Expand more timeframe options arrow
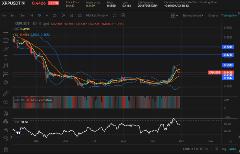The height and width of the screenshot is (154, 240). click(x=47, y=15)
